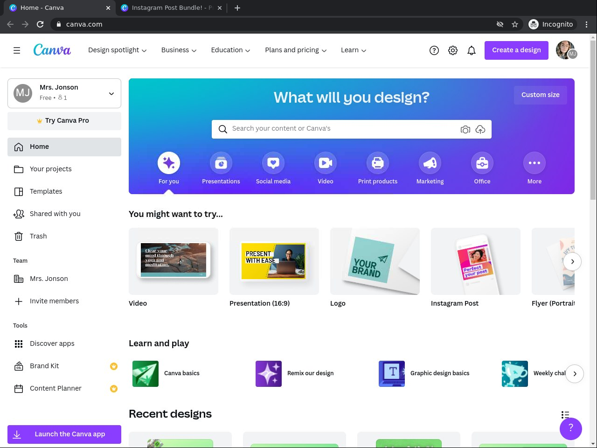Reload the page in browser
597x448 pixels.
click(x=40, y=24)
